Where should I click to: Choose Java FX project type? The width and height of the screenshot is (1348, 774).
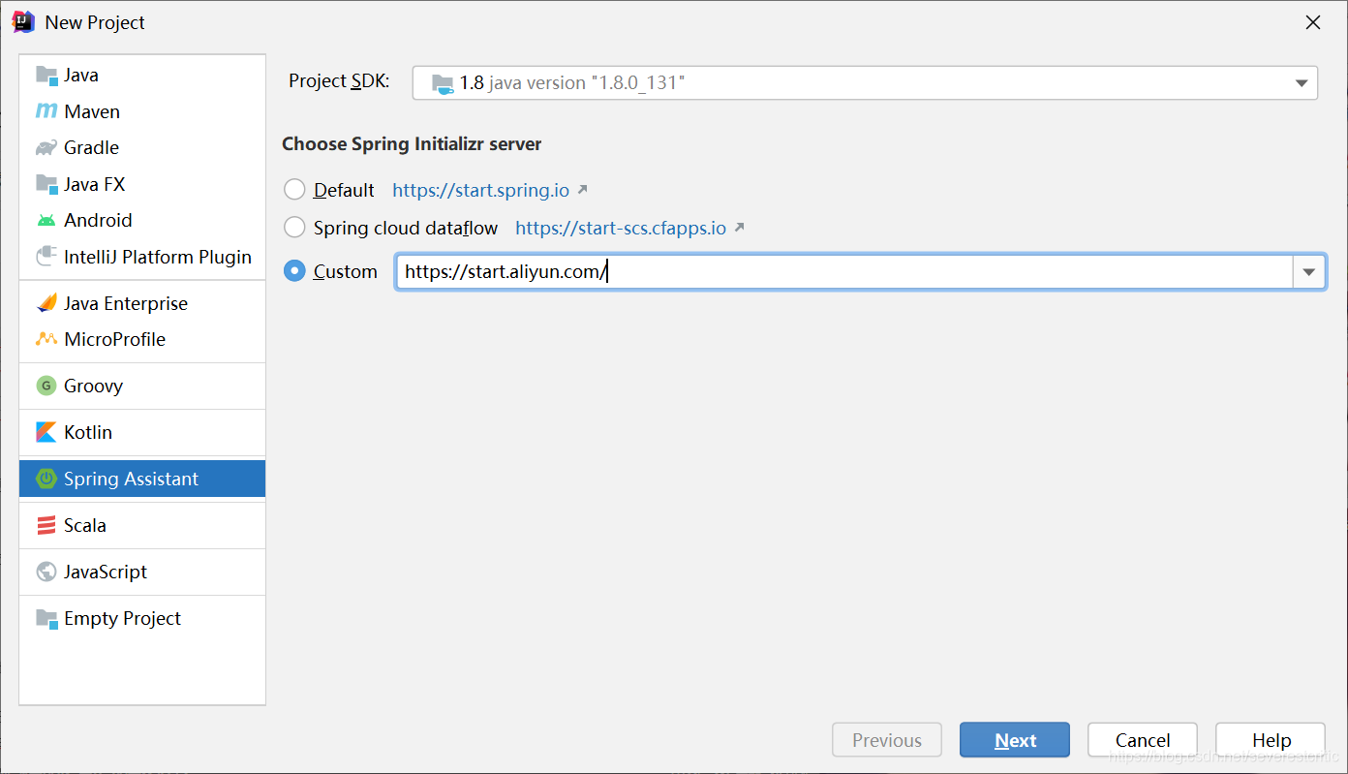click(142, 184)
